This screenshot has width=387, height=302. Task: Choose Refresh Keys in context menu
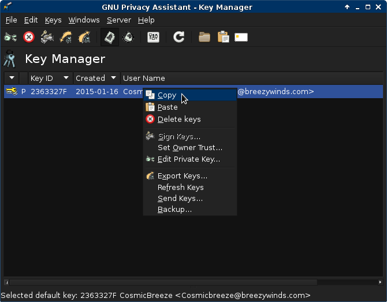[190, 188]
